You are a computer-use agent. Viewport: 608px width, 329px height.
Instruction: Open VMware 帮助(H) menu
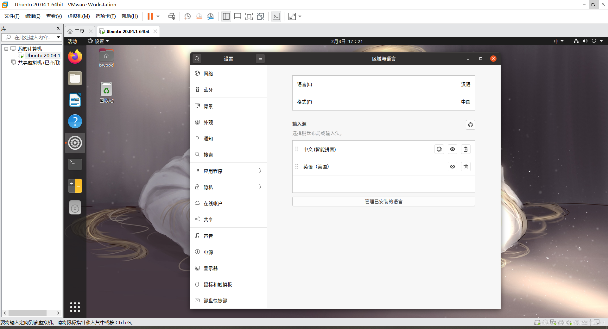click(130, 16)
